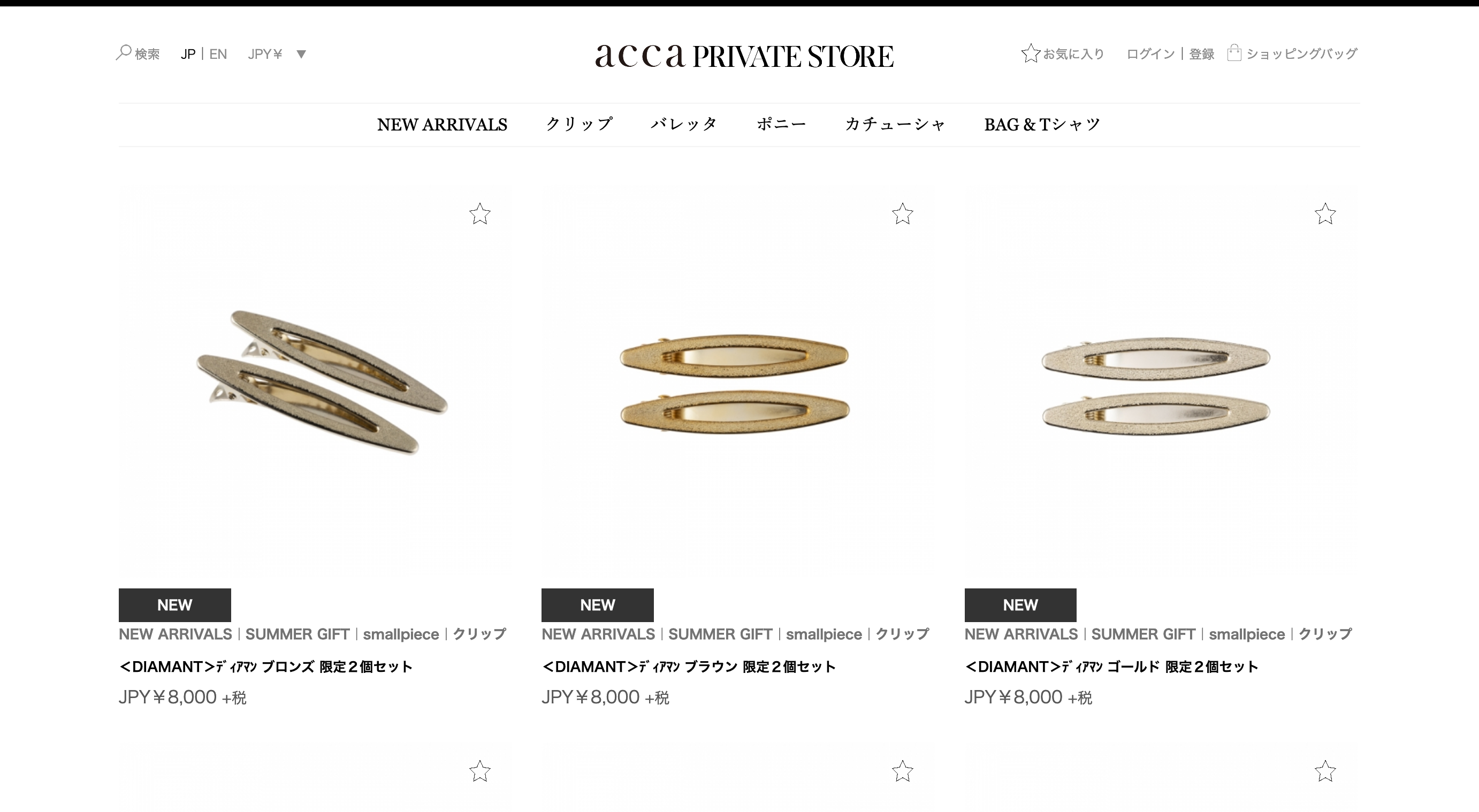
Task: Open favorites via header star icon
Action: [1031, 53]
